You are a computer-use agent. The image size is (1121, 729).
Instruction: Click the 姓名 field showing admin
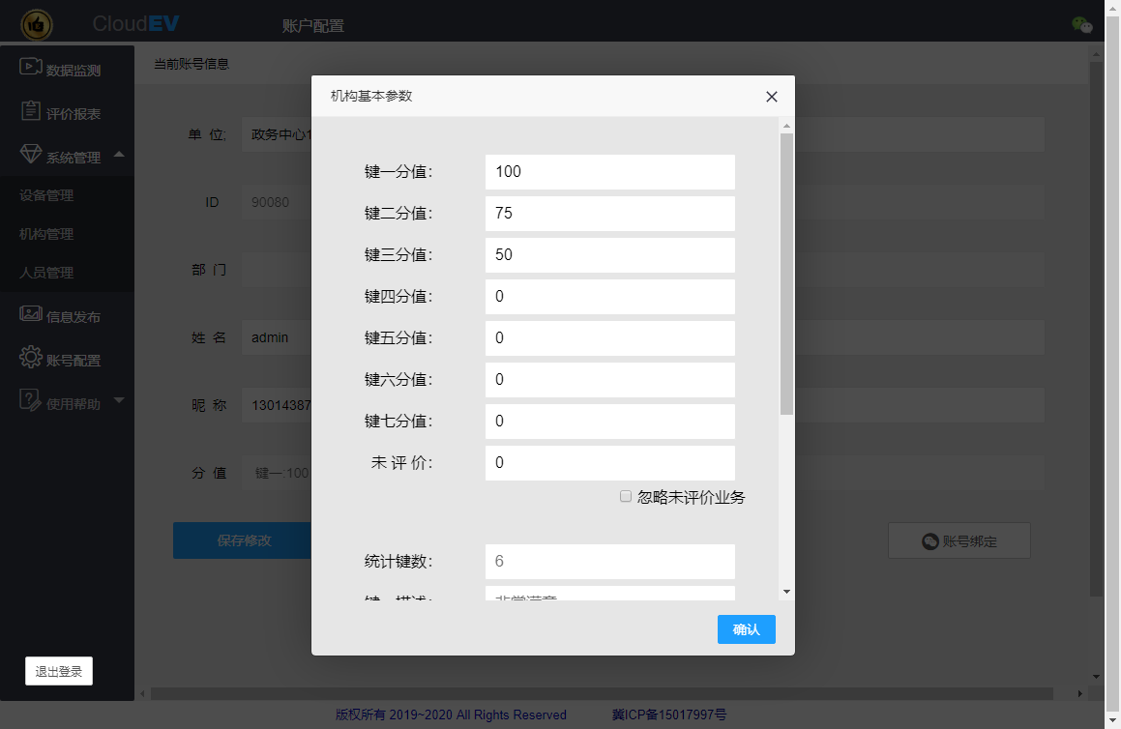pyautogui.click(x=277, y=337)
